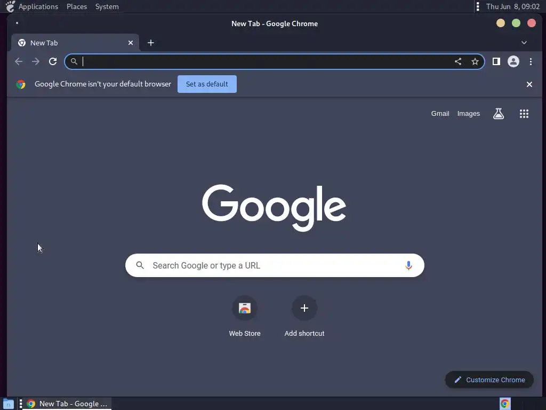The height and width of the screenshot is (410, 546).
Task: Click New Tab - Google taskbar entry
Action: pyautogui.click(x=68, y=404)
